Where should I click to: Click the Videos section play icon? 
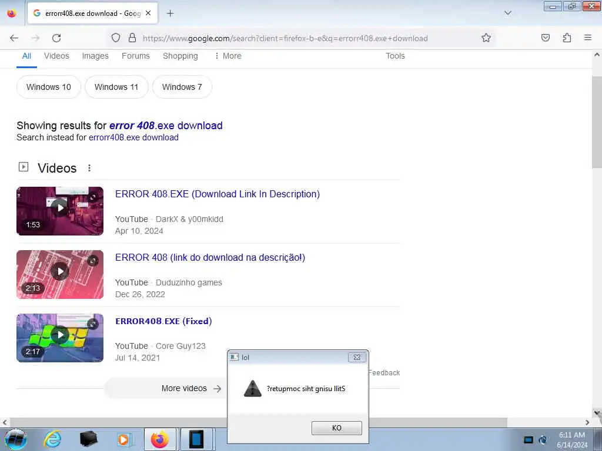(x=24, y=167)
